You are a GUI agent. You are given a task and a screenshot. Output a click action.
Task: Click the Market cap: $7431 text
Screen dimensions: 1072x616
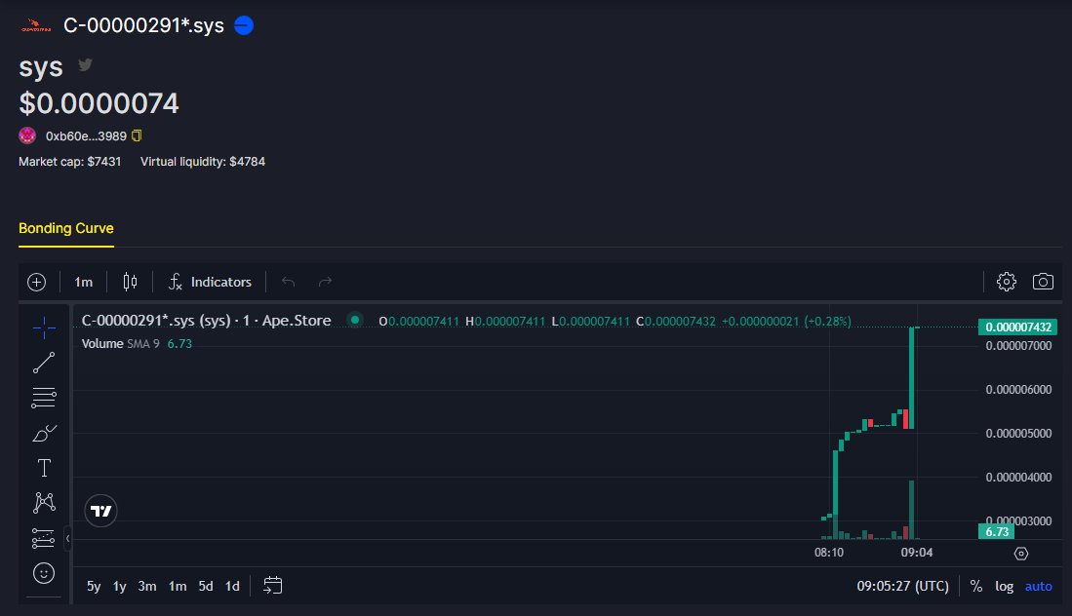pyautogui.click(x=69, y=162)
